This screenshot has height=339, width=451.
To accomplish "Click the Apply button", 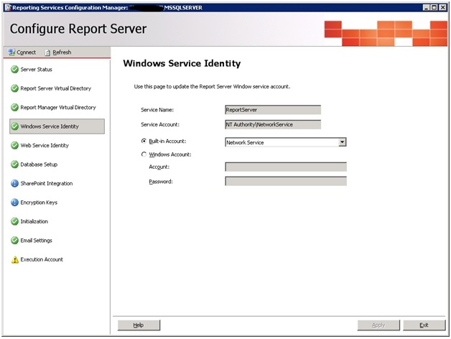I will [378, 325].
